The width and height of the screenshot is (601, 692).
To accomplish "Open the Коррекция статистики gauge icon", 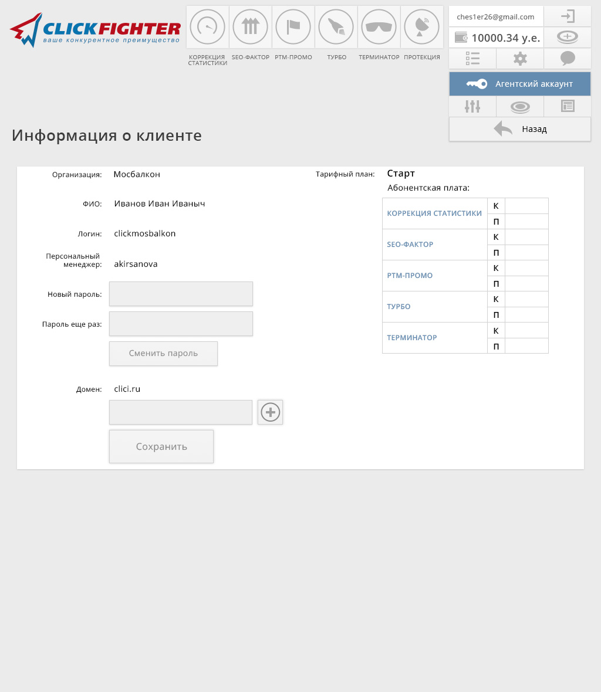I will click(x=207, y=27).
